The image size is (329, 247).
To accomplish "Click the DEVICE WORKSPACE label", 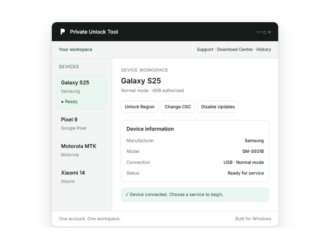I will [x=144, y=70].
